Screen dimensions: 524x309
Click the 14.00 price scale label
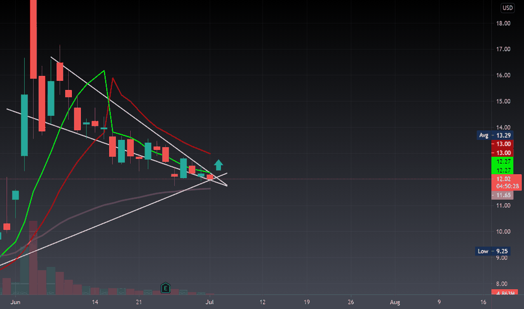point(503,128)
